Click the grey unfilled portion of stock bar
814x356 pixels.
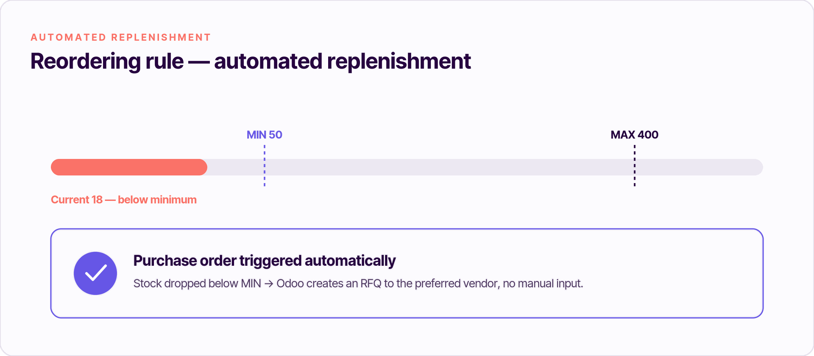(485, 167)
